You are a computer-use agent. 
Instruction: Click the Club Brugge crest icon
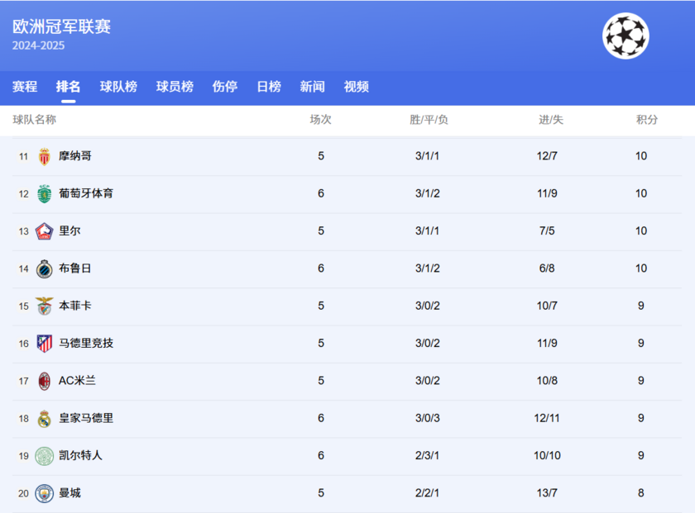46,268
